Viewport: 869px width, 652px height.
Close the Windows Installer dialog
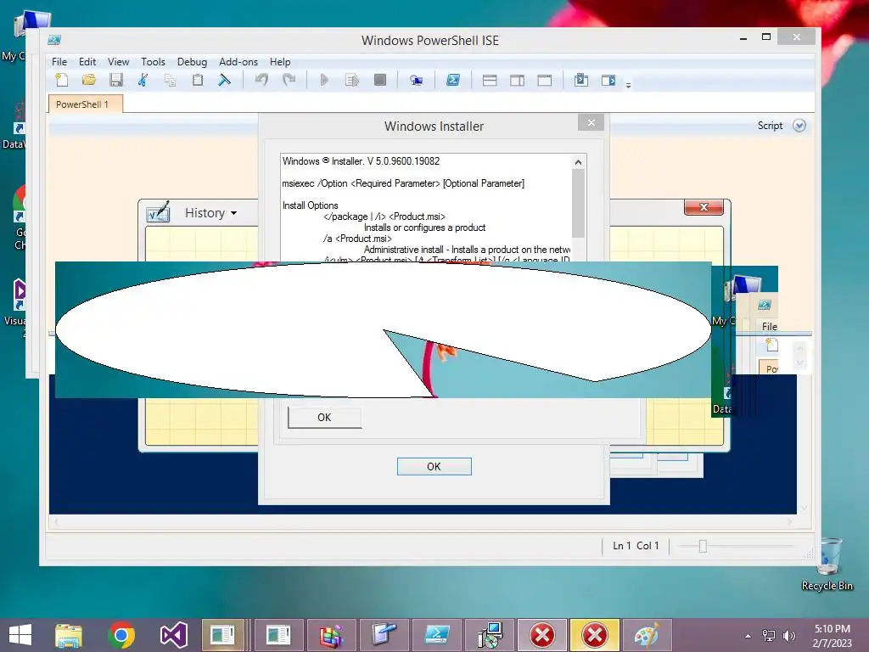point(591,122)
